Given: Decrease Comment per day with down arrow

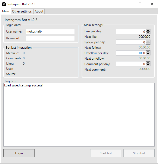Looking at the screenshot, I should (148, 65).
